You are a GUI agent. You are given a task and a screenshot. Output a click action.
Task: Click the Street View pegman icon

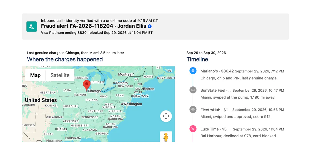pyautogui.click(x=166, y=137)
